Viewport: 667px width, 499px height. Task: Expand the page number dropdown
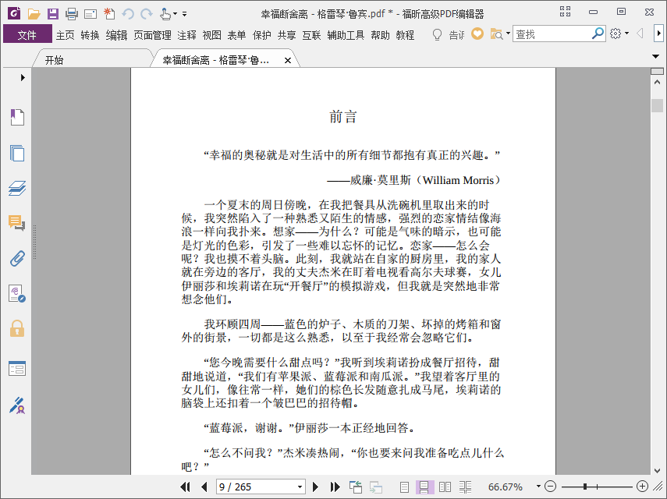click(300, 487)
